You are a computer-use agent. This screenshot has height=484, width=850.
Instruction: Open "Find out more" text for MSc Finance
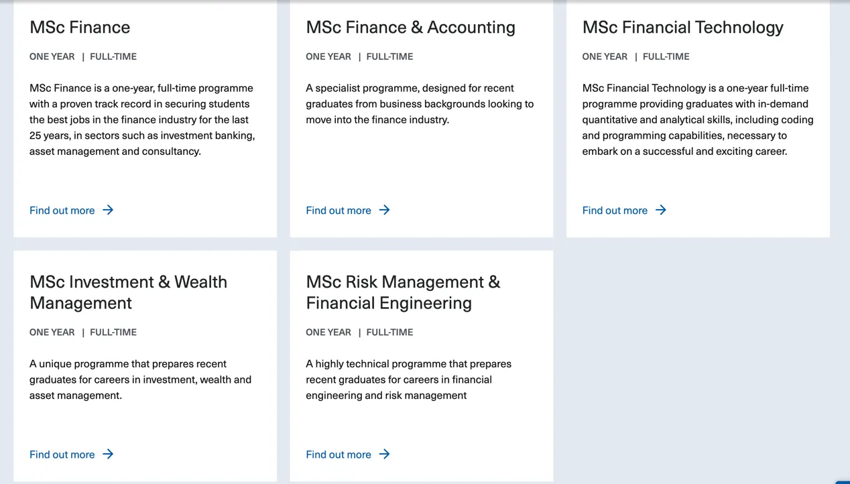(x=62, y=210)
